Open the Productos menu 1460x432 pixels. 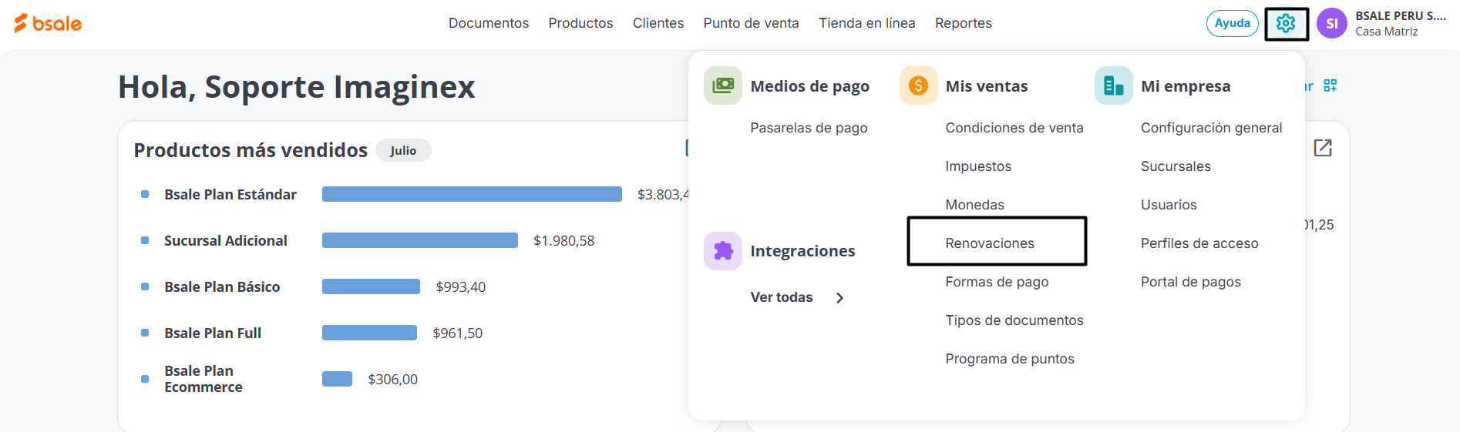[580, 23]
